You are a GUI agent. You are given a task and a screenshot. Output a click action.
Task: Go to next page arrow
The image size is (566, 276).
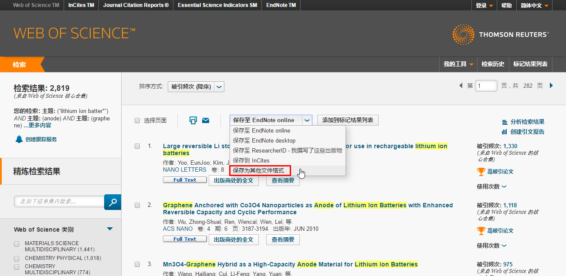click(x=551, y=86)
